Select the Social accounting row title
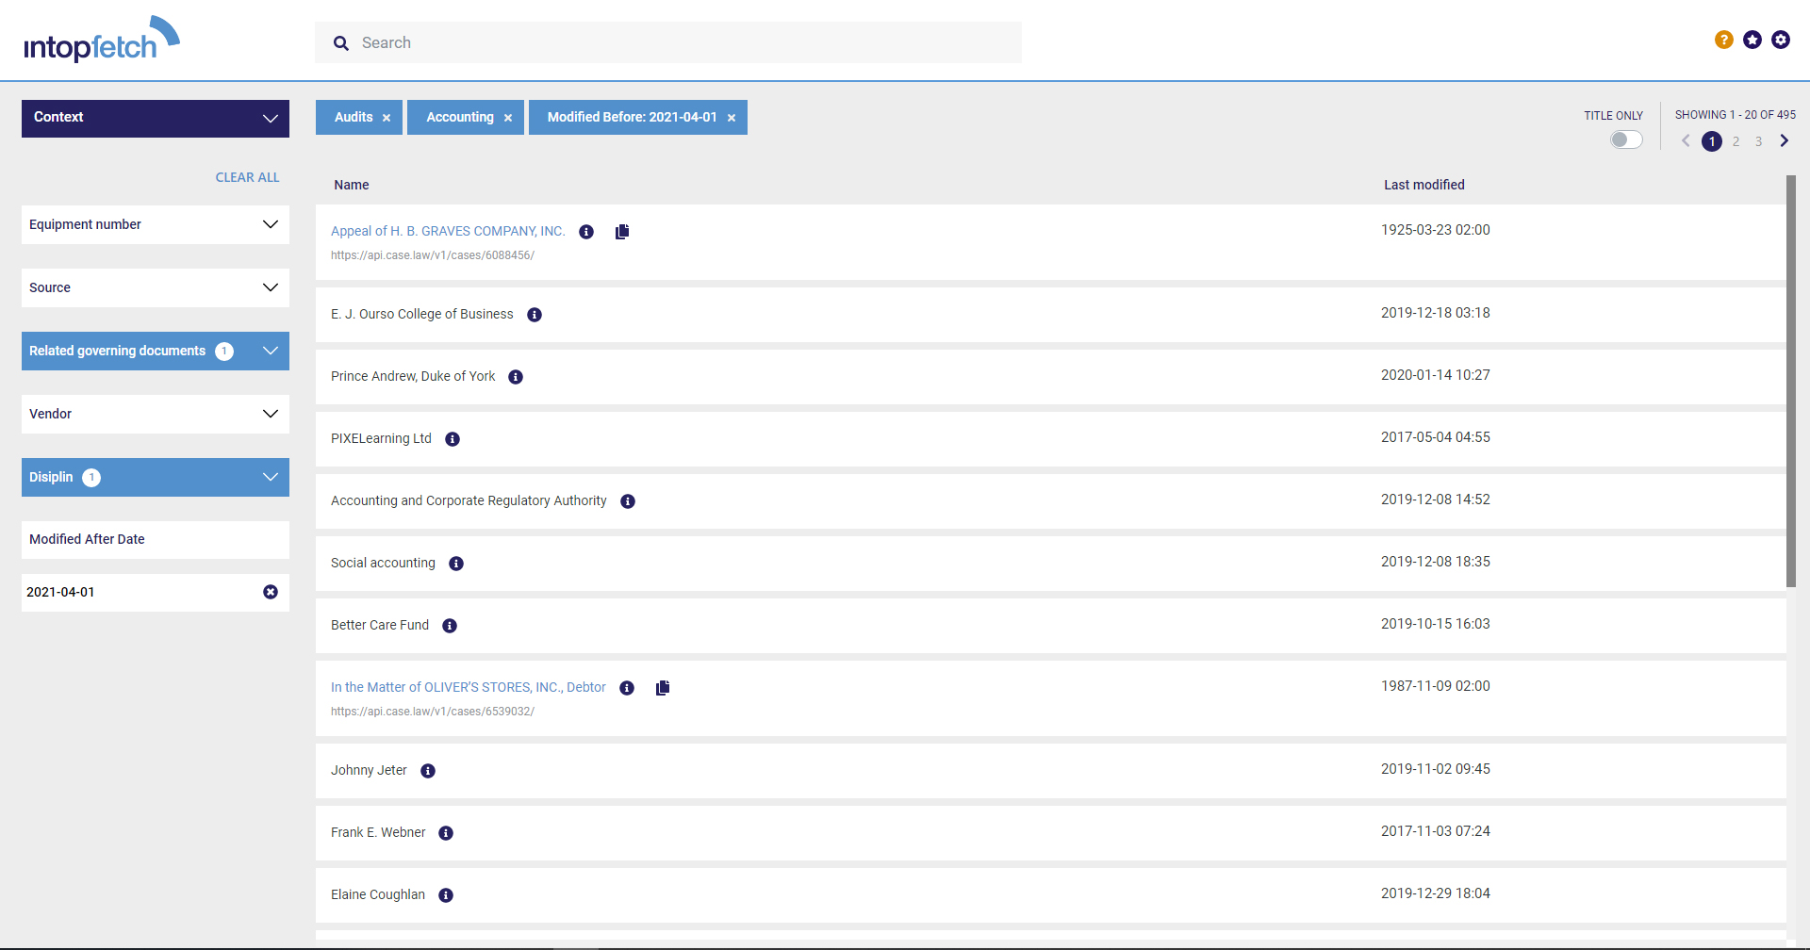The height and width of the screenshot is (950, 1810). point(383,563)
